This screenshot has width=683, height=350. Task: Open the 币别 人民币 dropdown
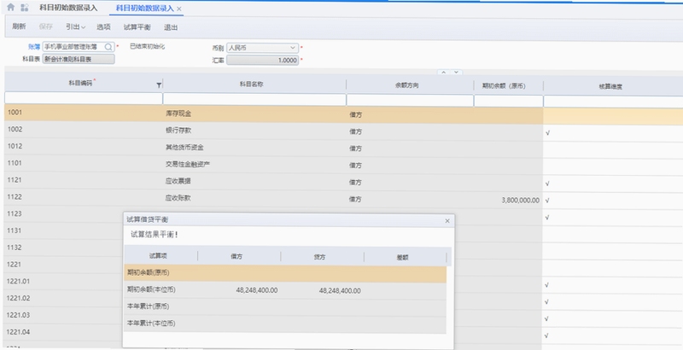[262, 48]
